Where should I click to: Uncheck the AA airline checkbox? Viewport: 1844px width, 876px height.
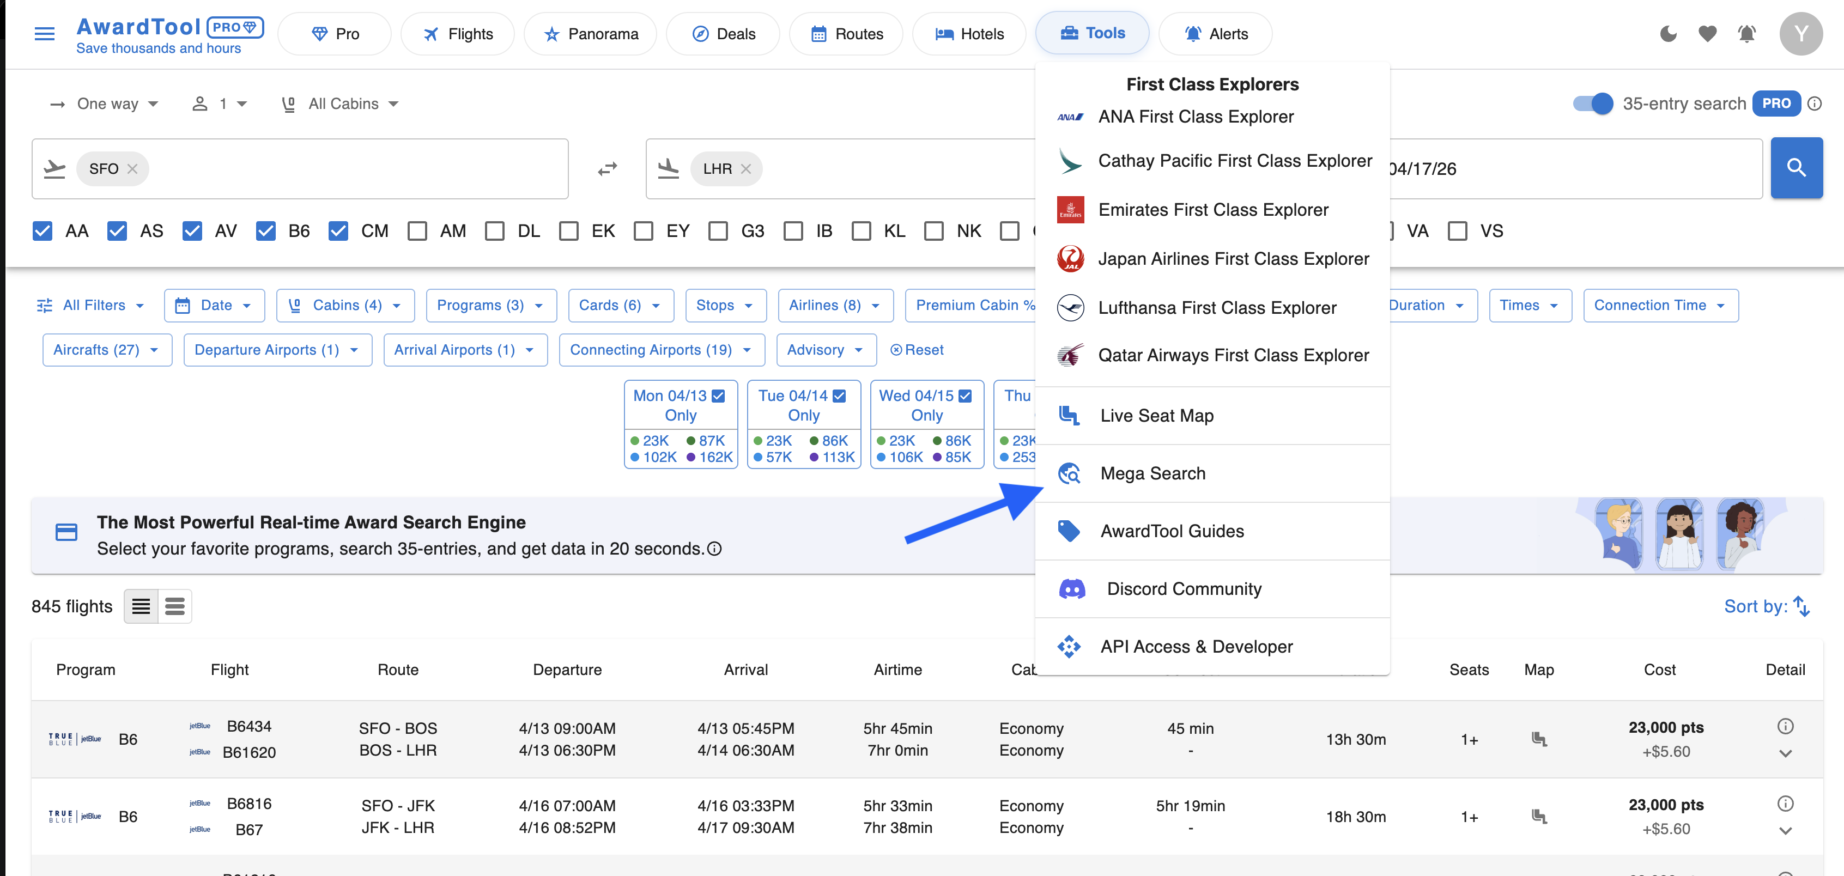(43, 231)
